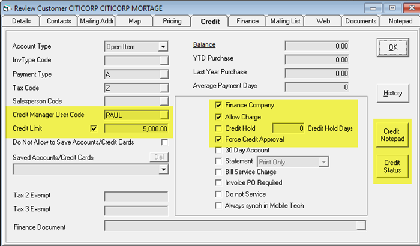
Task: Open the Finance tab
Action: point(247,21)
